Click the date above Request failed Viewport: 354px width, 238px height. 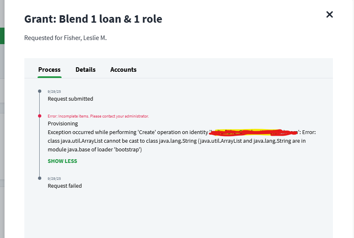[54, 179]
